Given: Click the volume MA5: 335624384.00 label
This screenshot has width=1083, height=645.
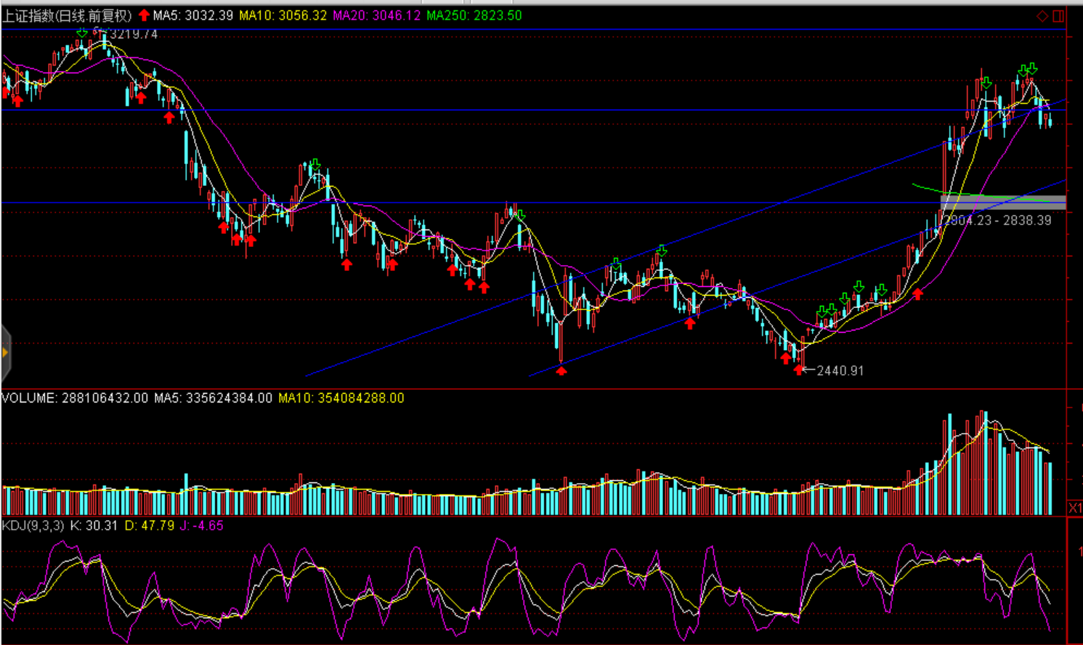Looking at the screenshot, I should pos(213,398).
